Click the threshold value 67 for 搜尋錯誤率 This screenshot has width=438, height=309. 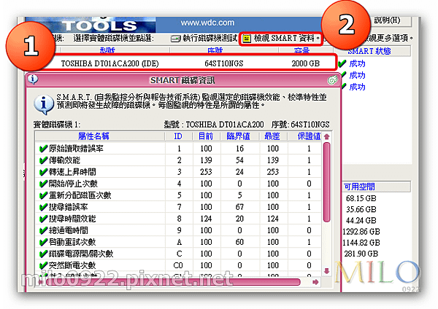[239, 207]
